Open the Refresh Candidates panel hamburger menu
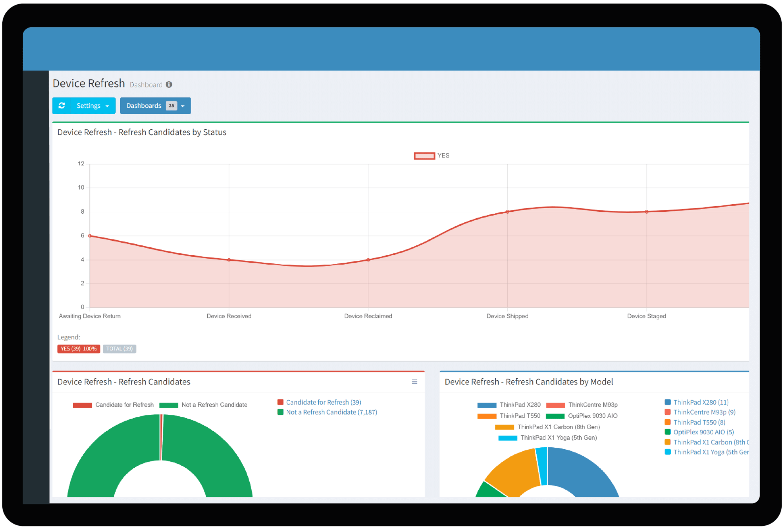Image resolution: width=784 pixels, height=530 pixels. pyautogui.click(x=414, y=382)
